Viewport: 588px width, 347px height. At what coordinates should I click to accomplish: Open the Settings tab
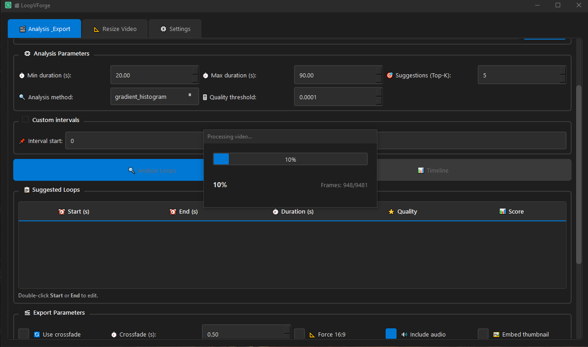point(175,29)
